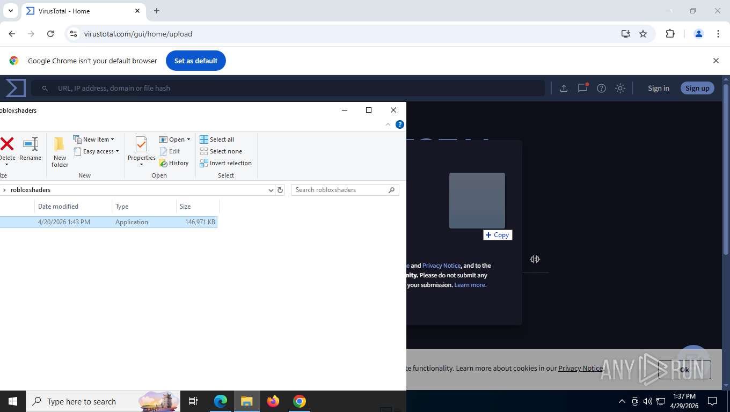
Task: Click Set as default browser button
Action: coord(196,61)
